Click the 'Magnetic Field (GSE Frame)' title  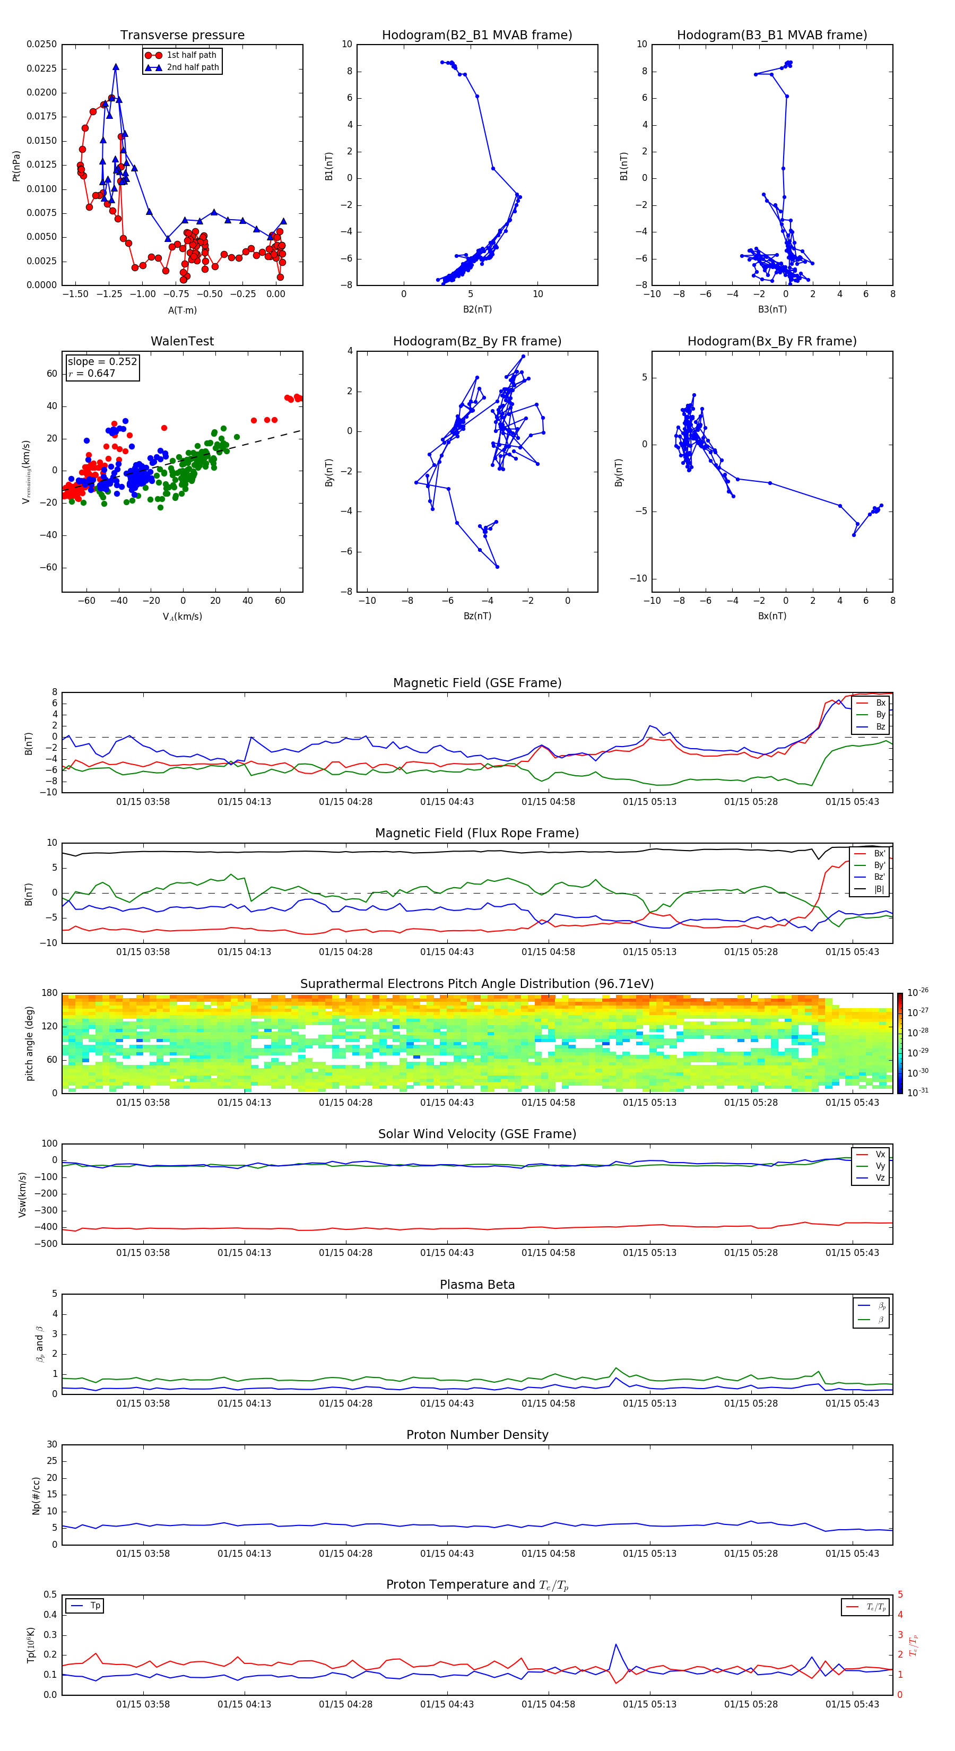click(477, 683)
